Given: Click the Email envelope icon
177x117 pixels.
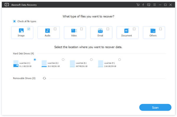Looking at the screenshot, I should click(100, 31).
